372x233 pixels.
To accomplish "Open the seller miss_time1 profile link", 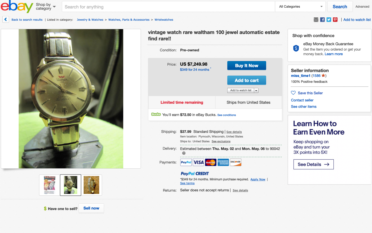I will click(x=300, y=76).
